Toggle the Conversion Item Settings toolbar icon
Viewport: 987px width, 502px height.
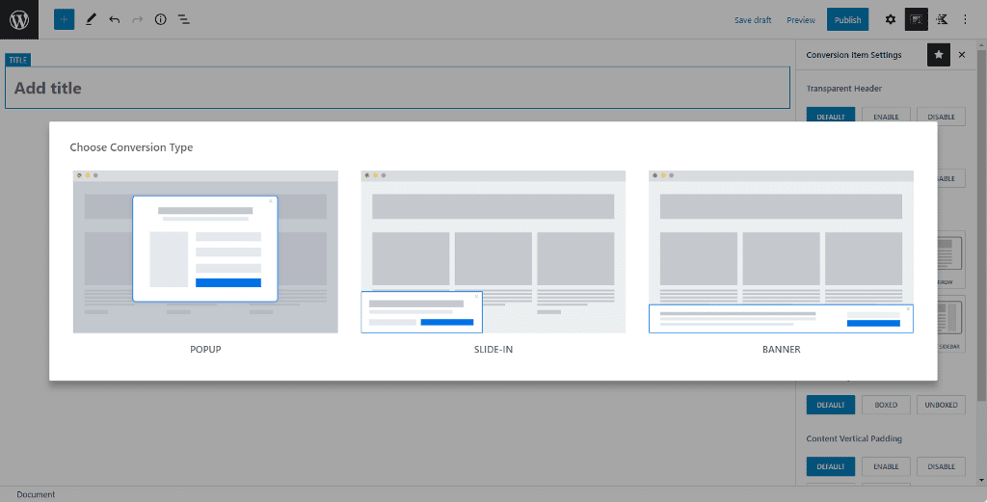(916, 19)
